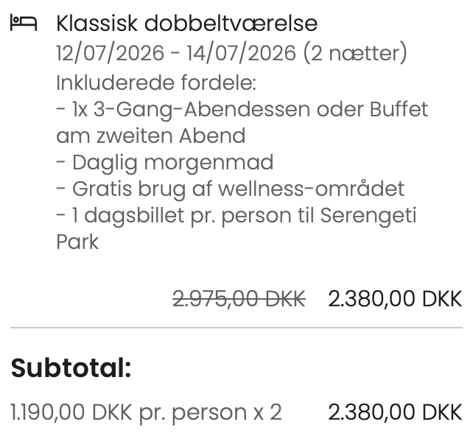The width and height of the screenshot is (473, 433).
Task: Click the word 'Park' ending the benefits list
Action: [x=77, y=242]
